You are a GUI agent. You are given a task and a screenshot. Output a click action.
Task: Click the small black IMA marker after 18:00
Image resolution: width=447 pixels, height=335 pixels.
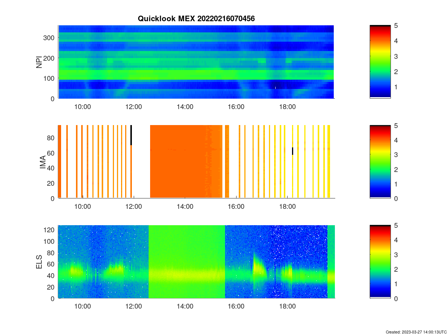tap(292, 151)
